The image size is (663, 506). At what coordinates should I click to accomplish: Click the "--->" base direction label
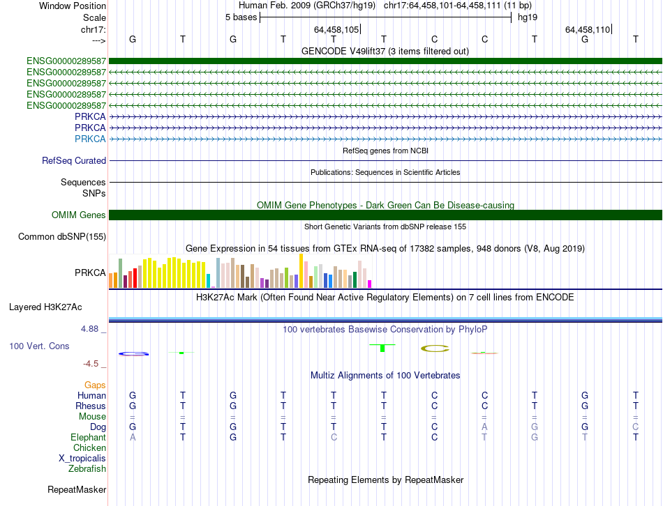pyautogui.click(x=98, y=40)
